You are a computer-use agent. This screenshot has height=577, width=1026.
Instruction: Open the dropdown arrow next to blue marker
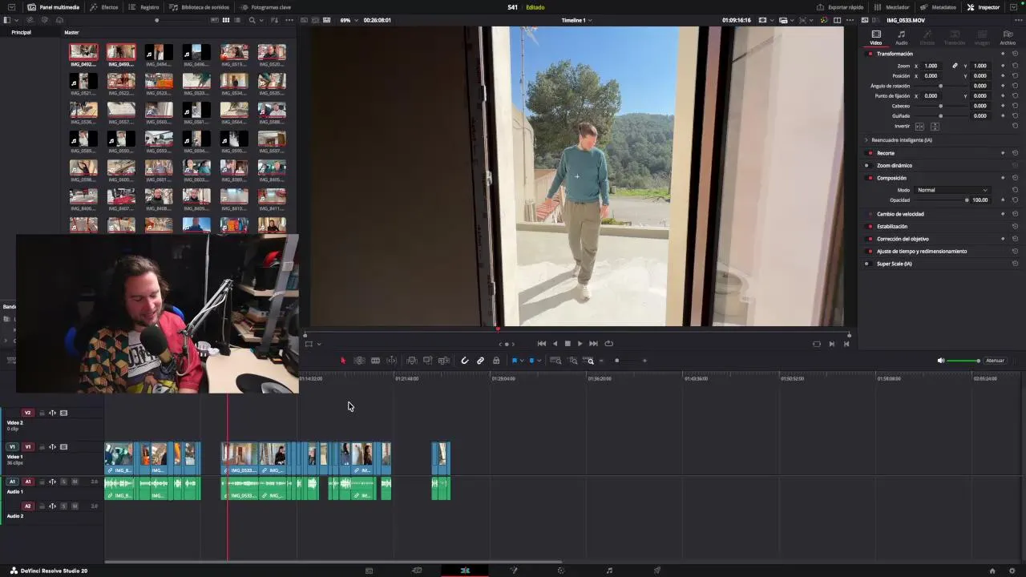point(539,361)
